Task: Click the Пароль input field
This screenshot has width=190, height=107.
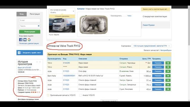Action: coord(30,26)
